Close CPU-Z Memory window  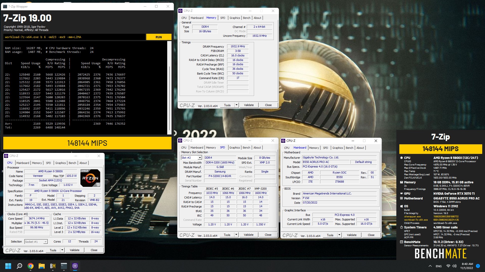tap(273, 11)
